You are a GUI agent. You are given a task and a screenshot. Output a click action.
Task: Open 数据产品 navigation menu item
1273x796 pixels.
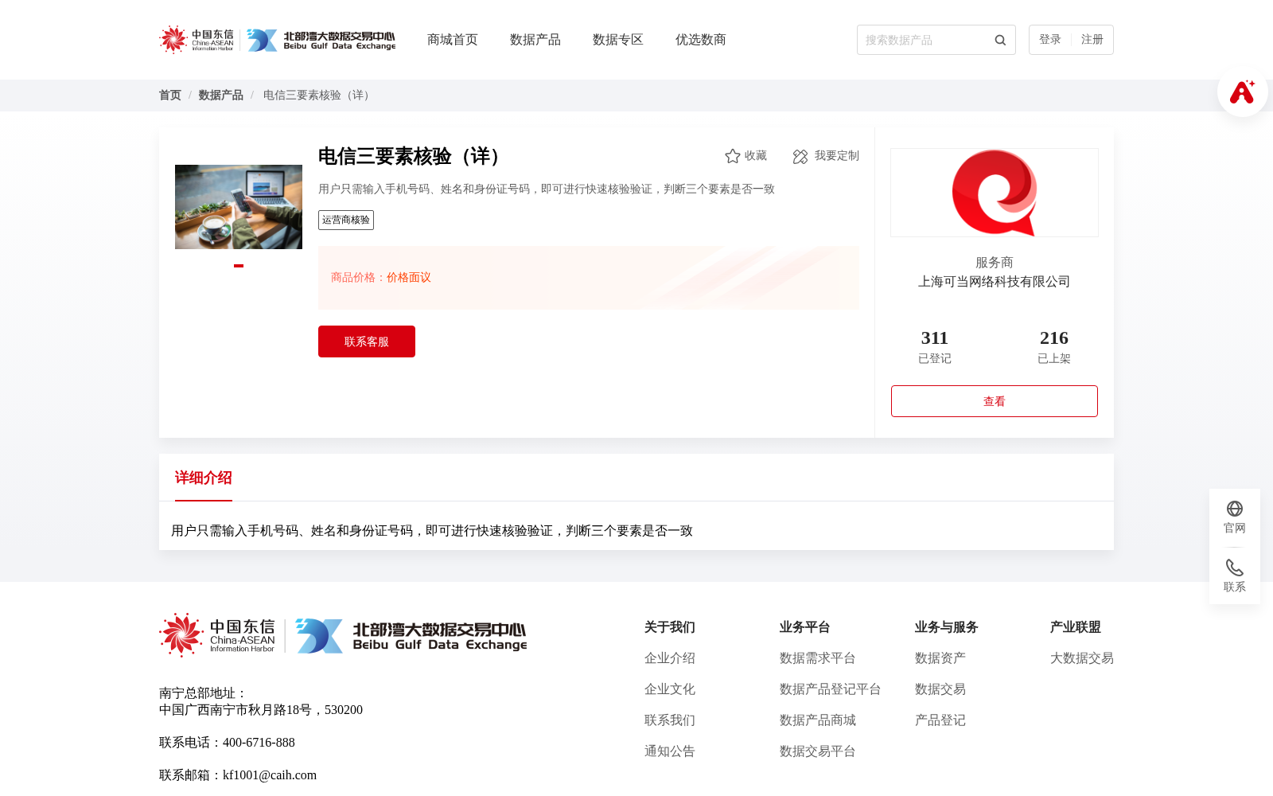click(535, 40)
